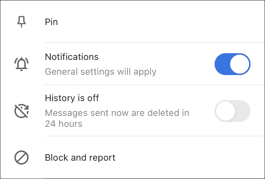
Task: Click the '24 hours' text line
Action: [63, 124]
